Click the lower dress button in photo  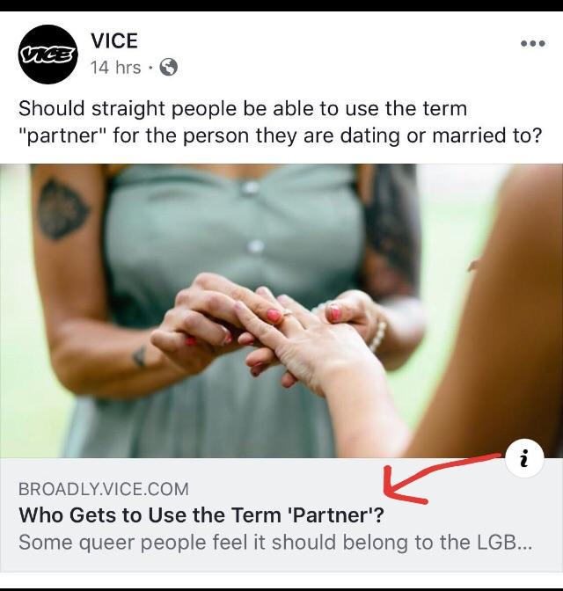256,247
